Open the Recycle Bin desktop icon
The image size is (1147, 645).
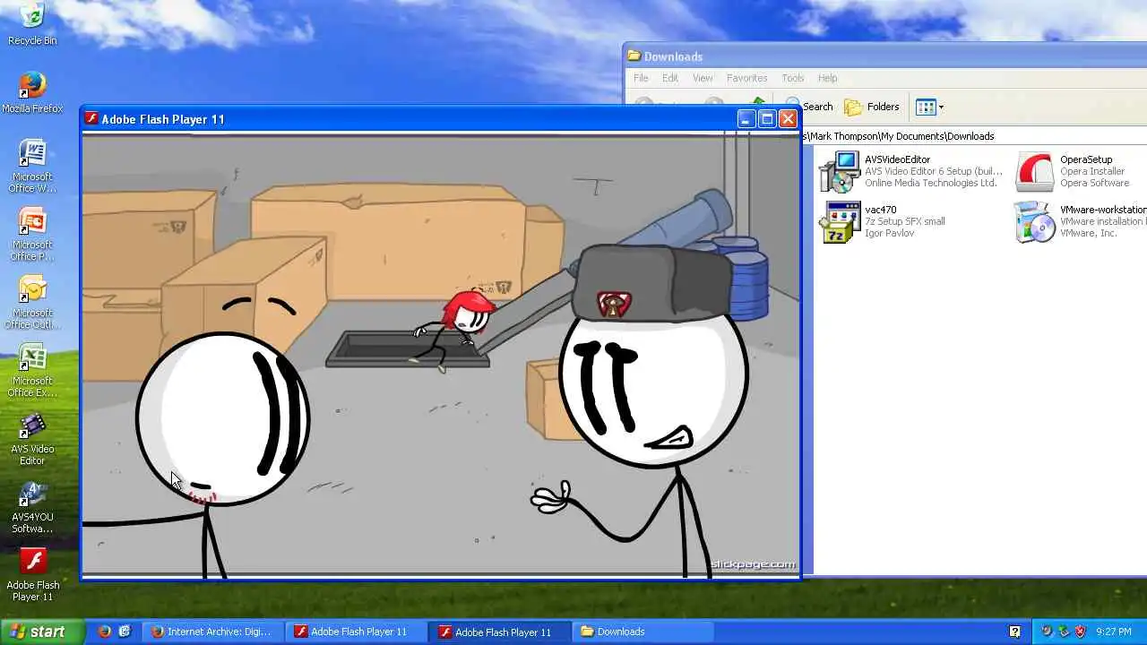pyautogui.click(x=32, y=24)
